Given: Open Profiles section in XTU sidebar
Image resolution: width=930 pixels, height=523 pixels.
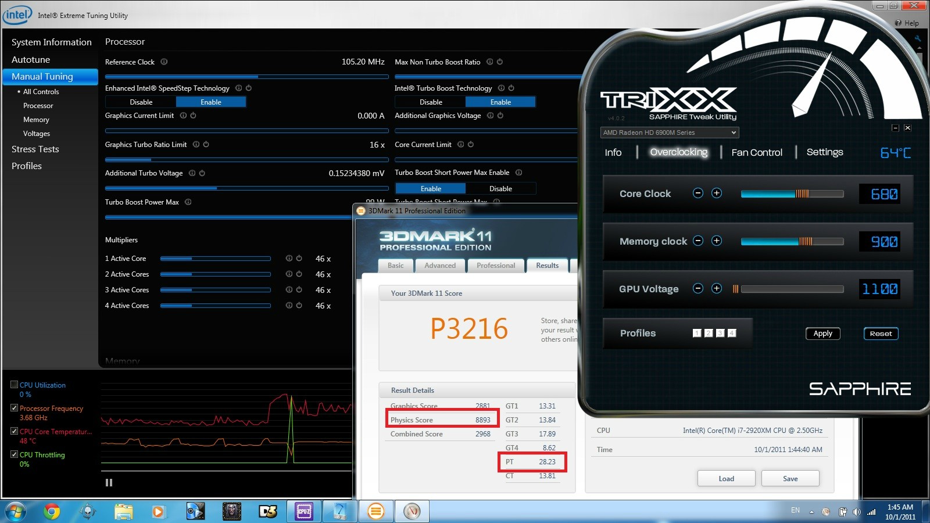Looking at the screenshot, I should 27,166.
